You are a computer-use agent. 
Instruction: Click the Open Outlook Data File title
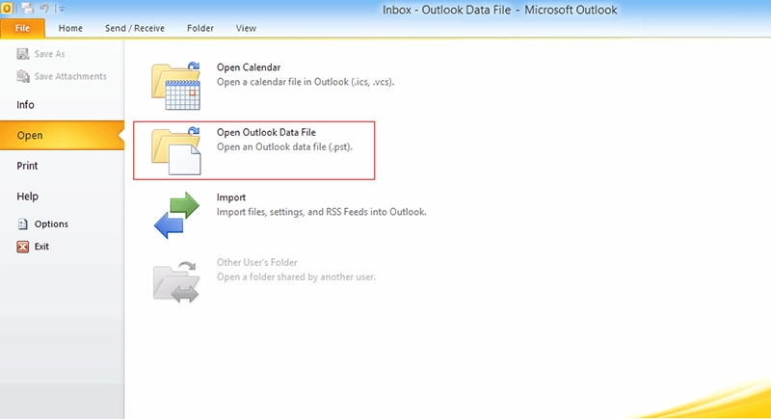[x=266, y=132]
